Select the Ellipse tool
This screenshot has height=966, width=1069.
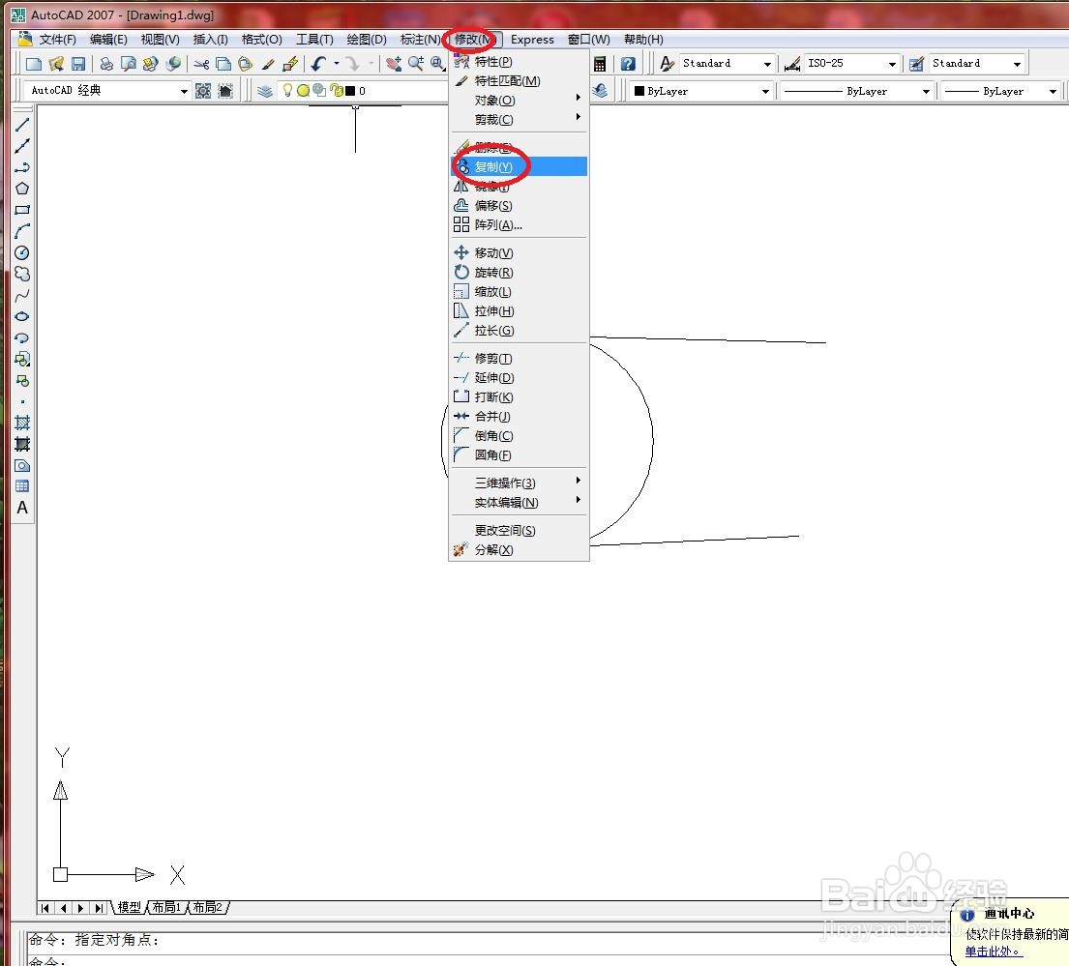click(x=22, y=316)
